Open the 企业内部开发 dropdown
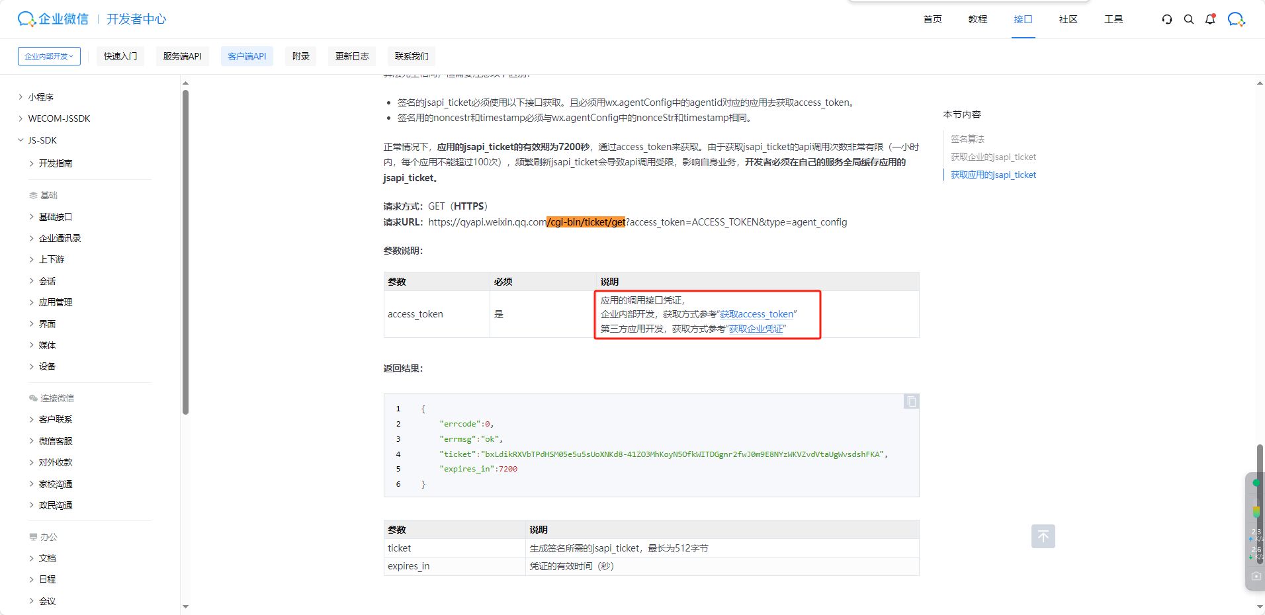1265x615 pixels. pos(48,56)
